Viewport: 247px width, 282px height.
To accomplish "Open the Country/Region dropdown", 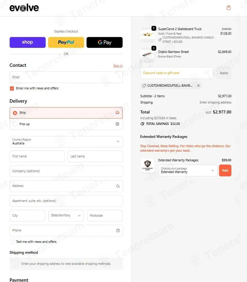I will pos(66,142).
